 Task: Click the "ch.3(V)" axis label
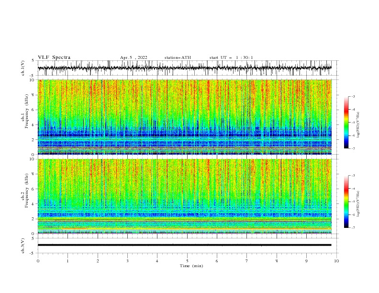point(23,246)
